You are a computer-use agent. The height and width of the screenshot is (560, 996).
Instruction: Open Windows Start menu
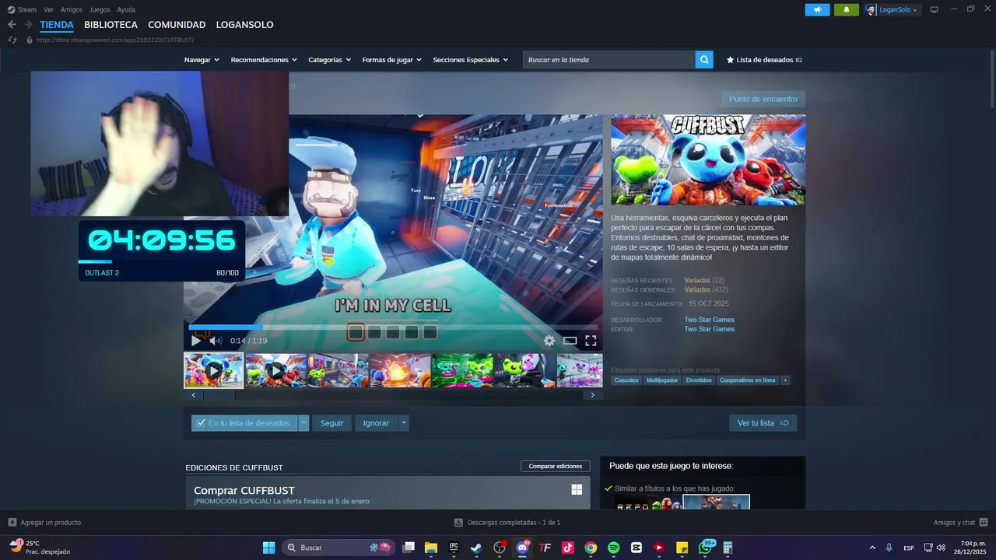click(x=268, y=548)
